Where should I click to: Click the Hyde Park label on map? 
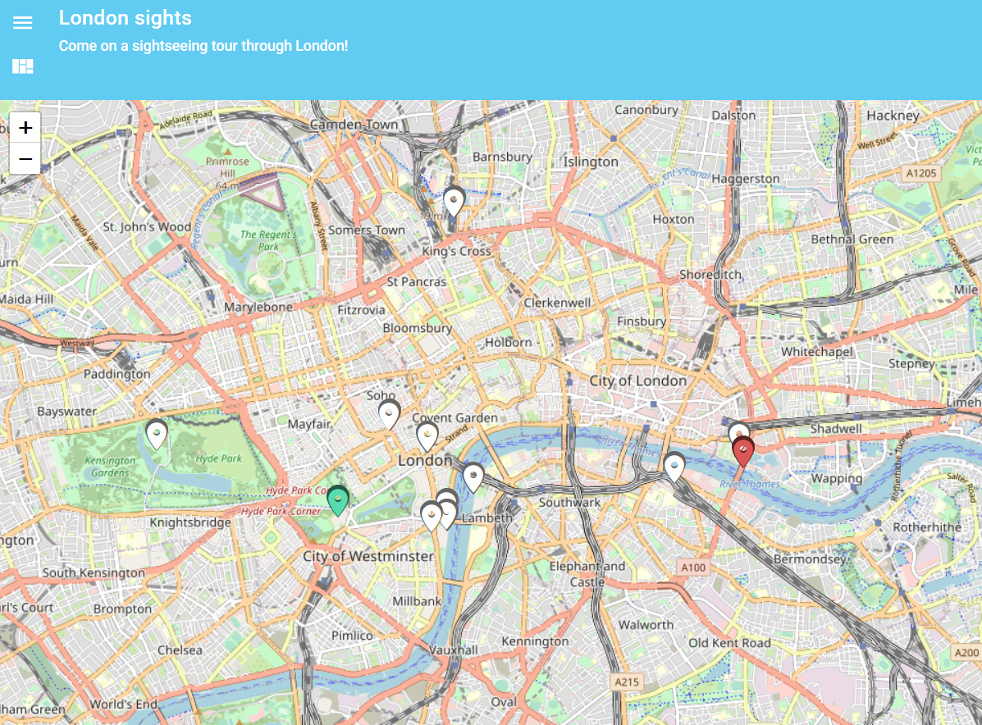pyautogui.click(x=219, y=458)
